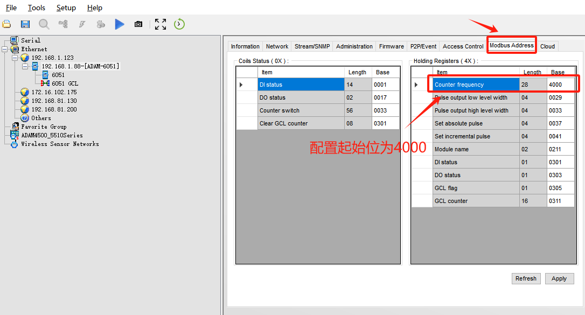Click the magnifier search toolbar icon
Screen dimensions: 585x315
point(44,24)
